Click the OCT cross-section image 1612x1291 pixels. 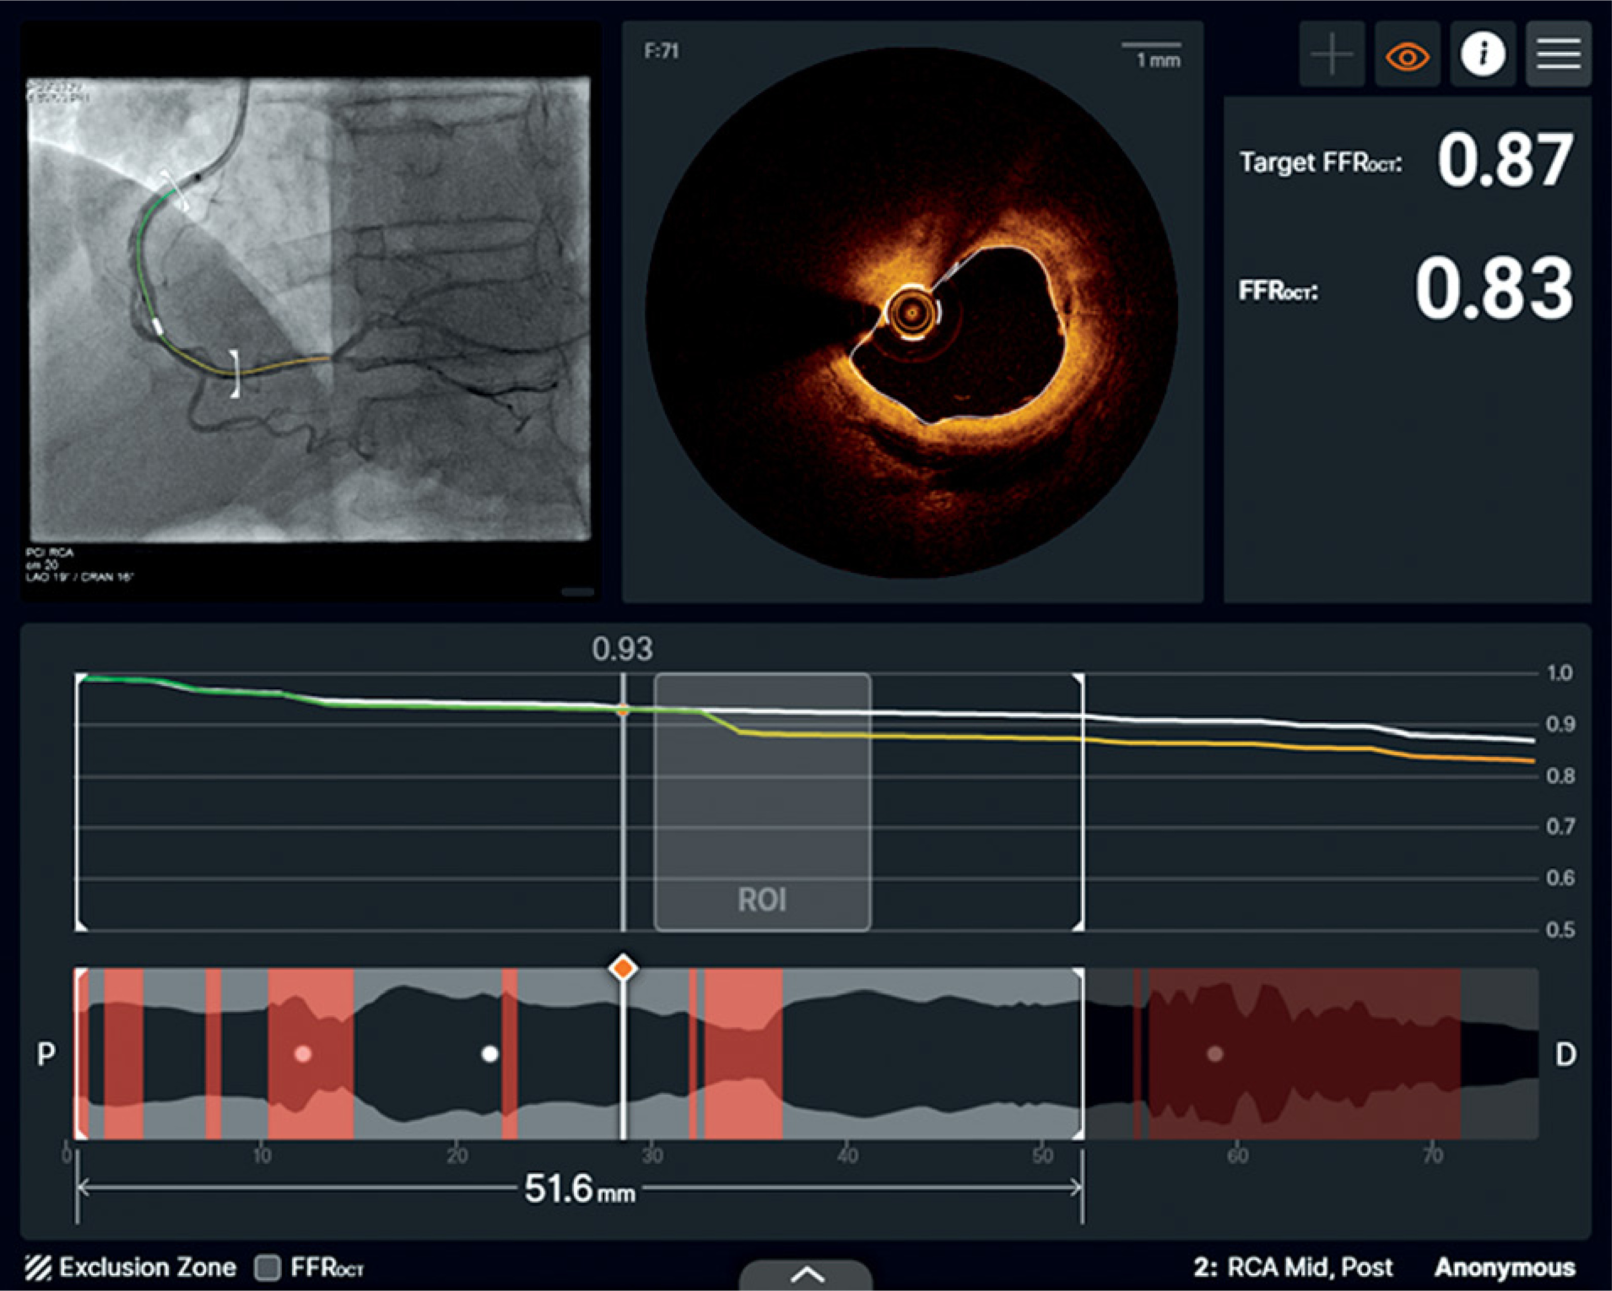(912, 312)
